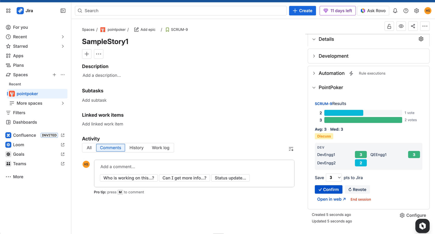Open the app switcher grid icon
The image size is (435, 234).
(8, 11)
